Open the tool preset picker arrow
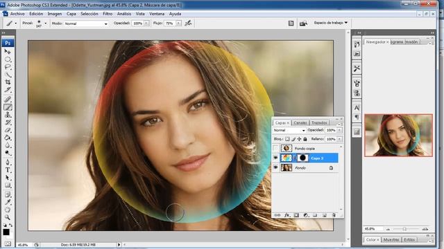The height and width of the screenshot is (249, 444). point(15,24)
